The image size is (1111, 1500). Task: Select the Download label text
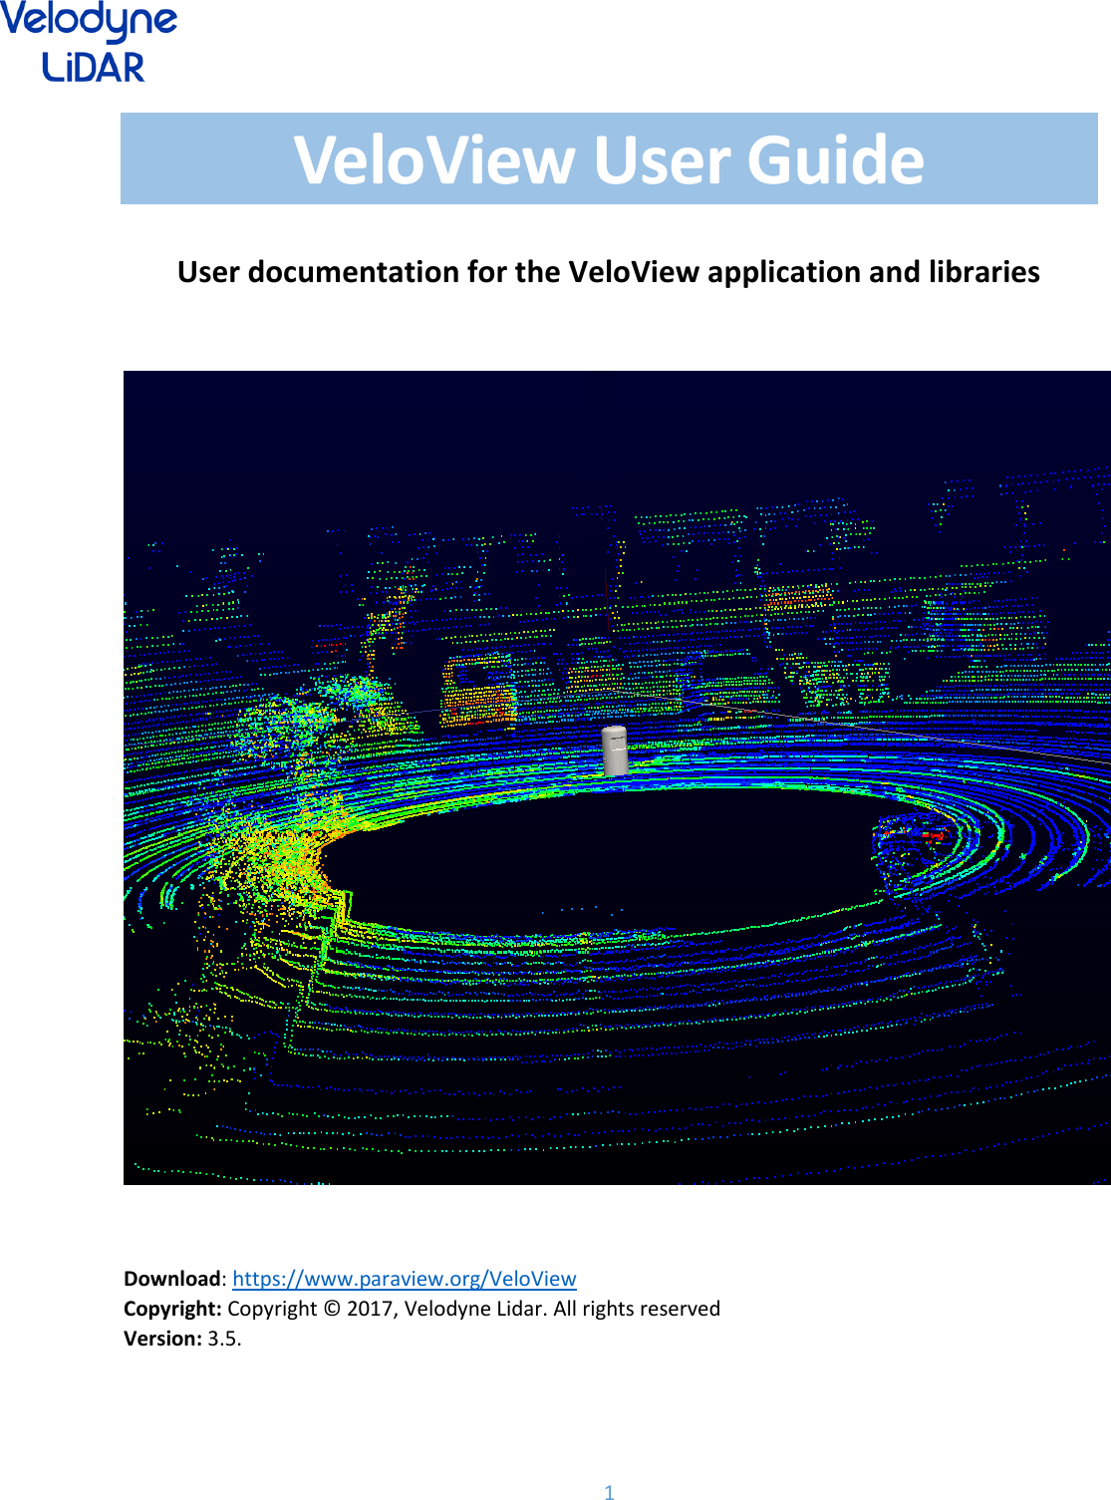(x=169, y=1279)
